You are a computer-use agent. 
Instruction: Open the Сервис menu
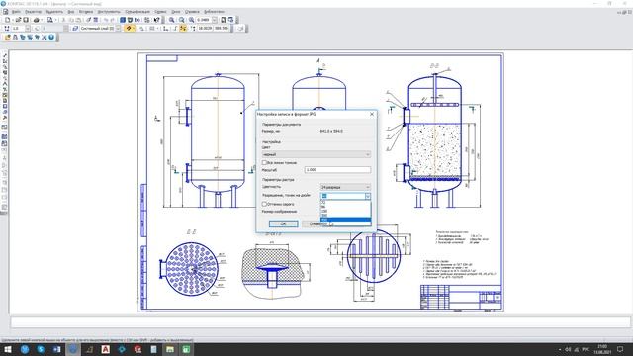click(x=160, y=12)
